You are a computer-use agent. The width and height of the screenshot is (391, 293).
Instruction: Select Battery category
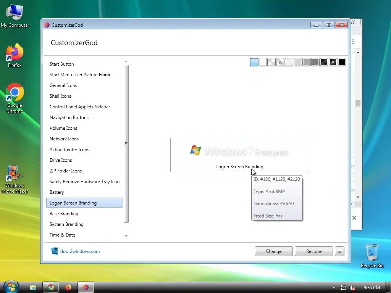(x=84, y=193)
